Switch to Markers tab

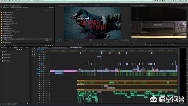point(21,48)
